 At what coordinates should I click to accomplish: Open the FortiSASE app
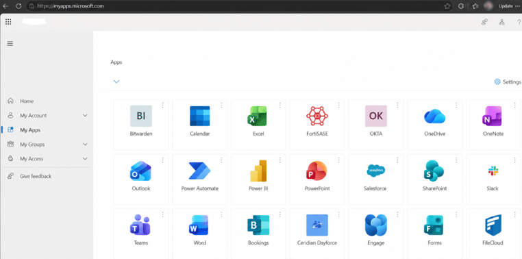click(317, 124)
